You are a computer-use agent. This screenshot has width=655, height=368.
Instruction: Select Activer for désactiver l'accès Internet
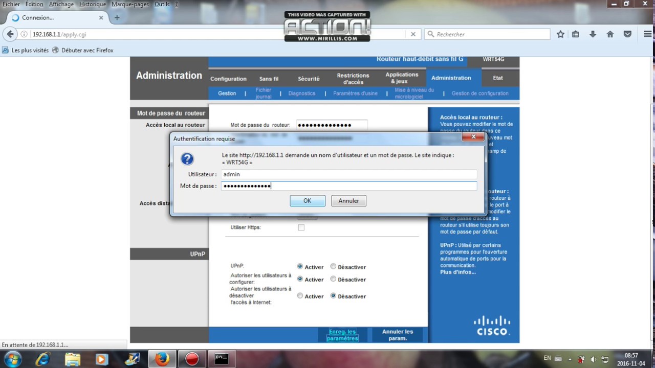tap(300, 296)
